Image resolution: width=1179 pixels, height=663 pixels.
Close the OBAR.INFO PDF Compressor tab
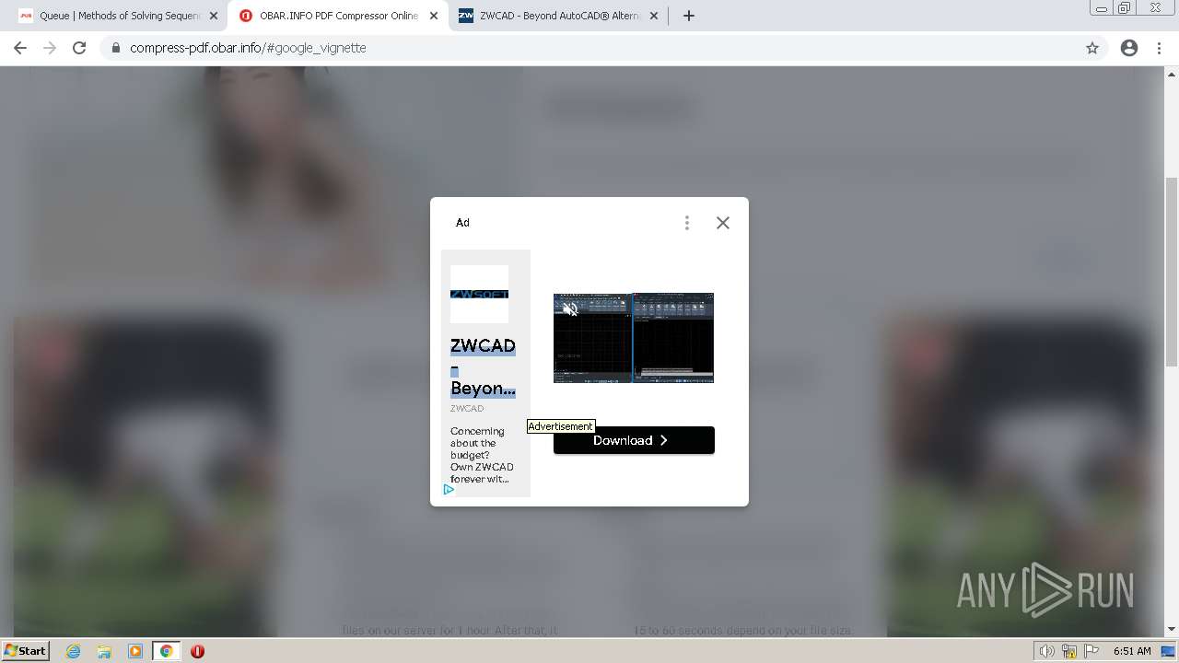[434, 16]
